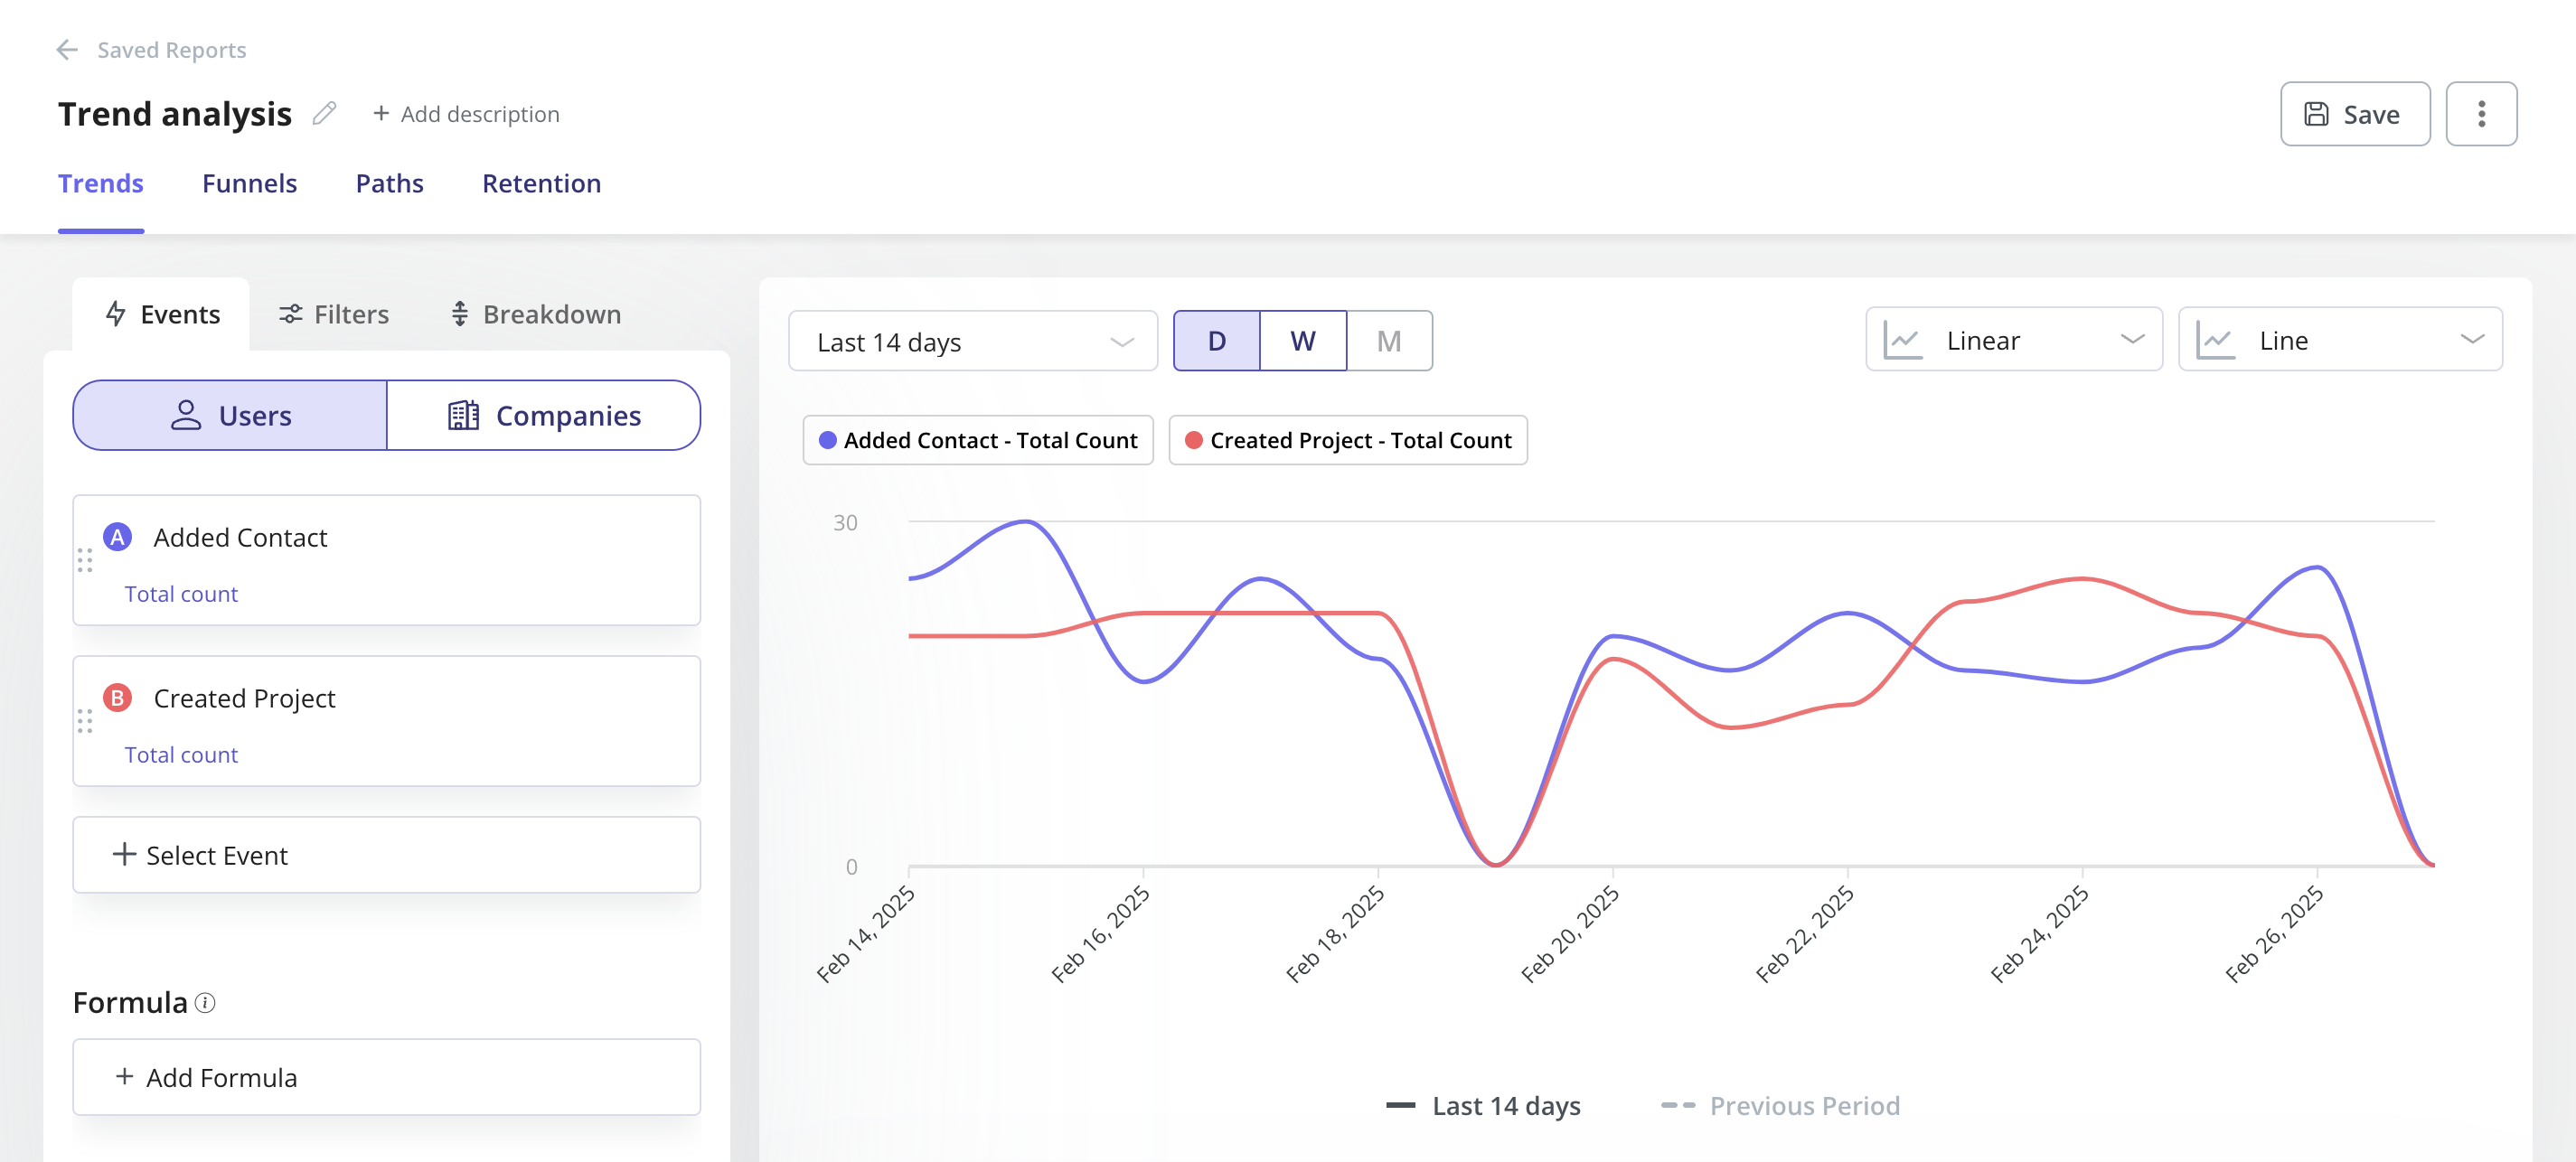Select the W weekly interval toggle

(1302, 340)
